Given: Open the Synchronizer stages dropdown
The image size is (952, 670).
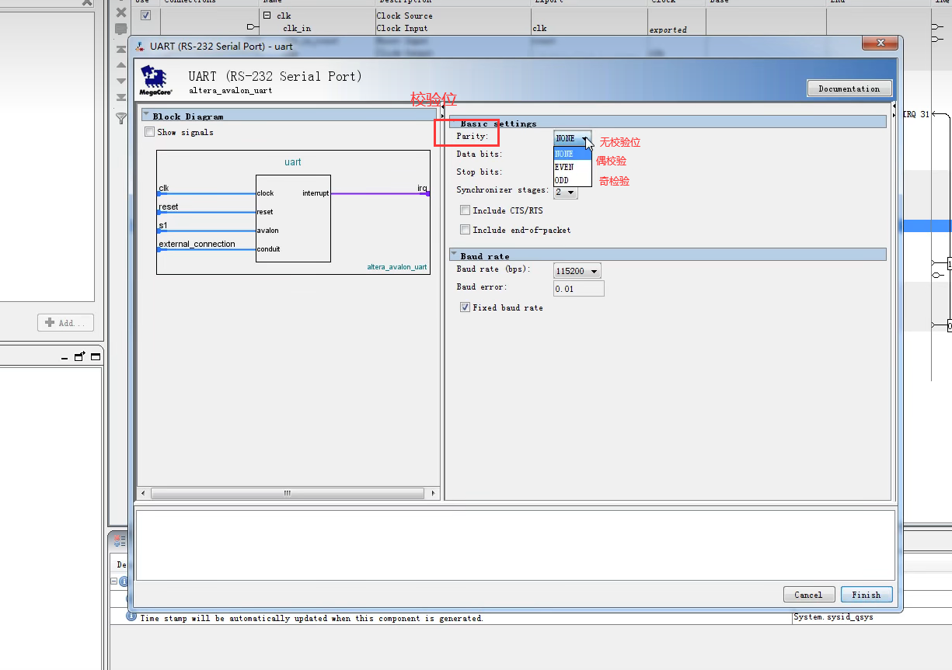Looking at the screenshot, I should pyautogui.click(x=566, y=192).
